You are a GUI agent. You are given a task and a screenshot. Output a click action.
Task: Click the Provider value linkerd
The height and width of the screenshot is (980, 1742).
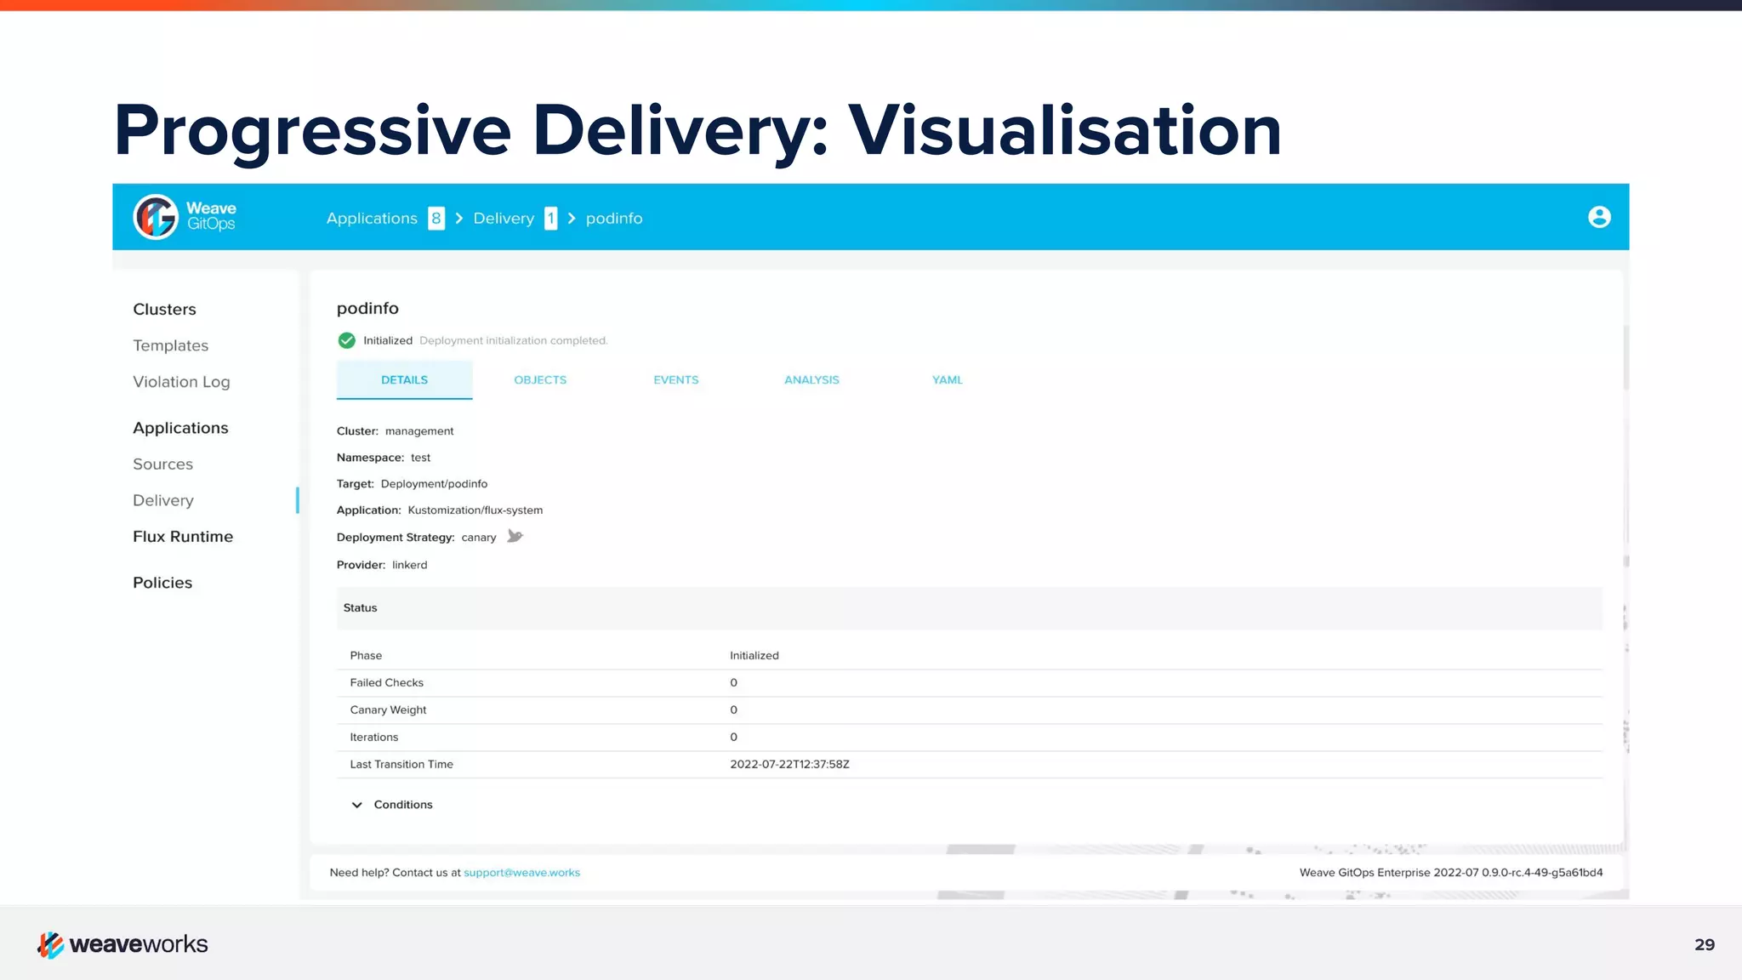tap(409, 565)
